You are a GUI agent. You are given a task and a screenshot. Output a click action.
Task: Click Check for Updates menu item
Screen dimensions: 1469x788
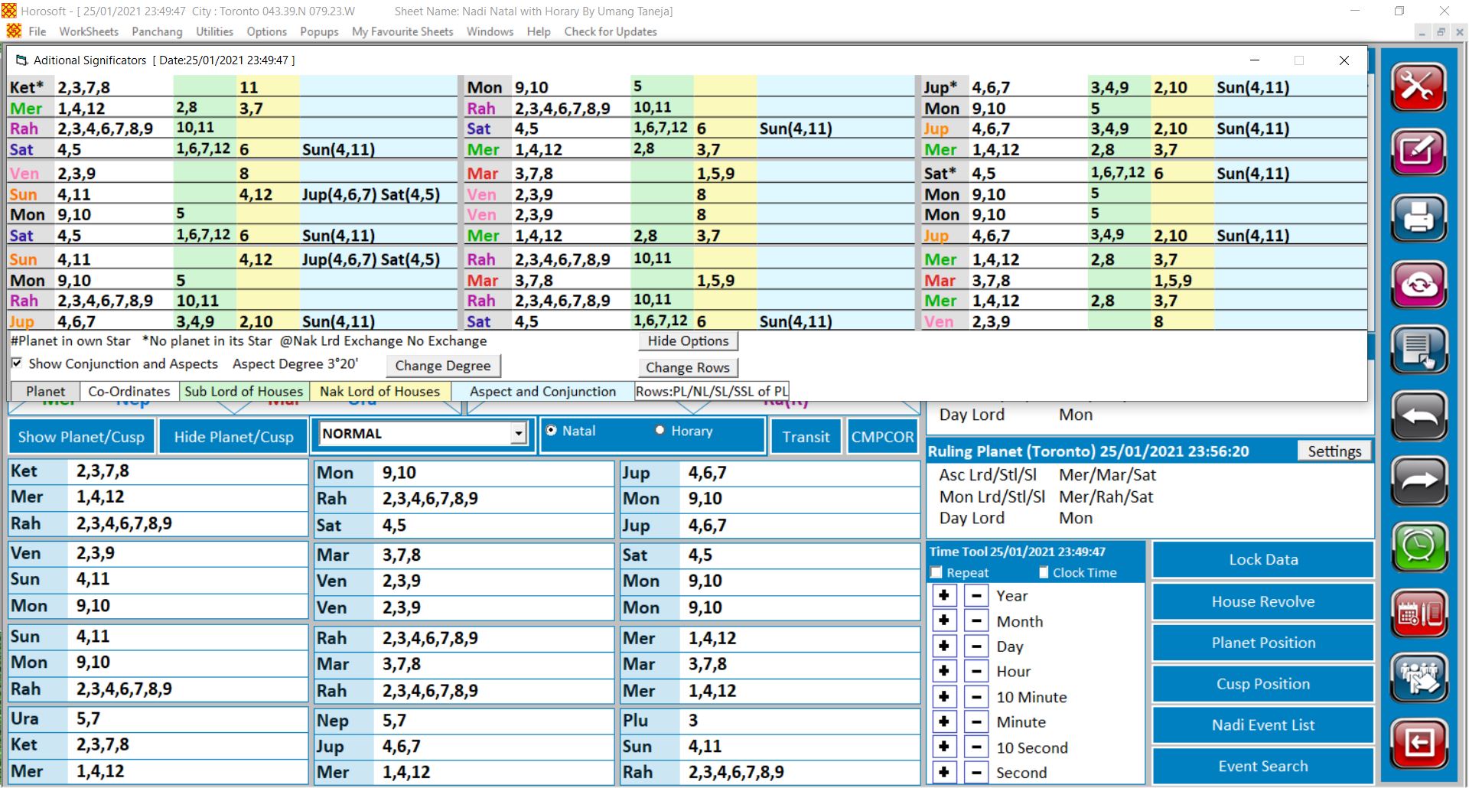pyautogui.click(x=611, y=31)
